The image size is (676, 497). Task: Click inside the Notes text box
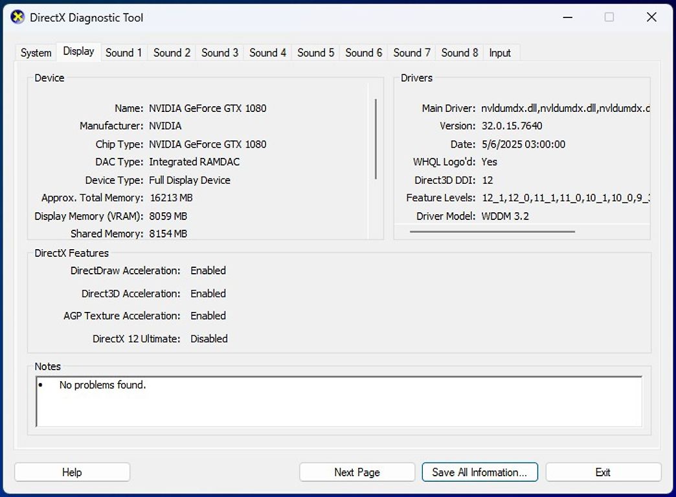coord(339,402)
